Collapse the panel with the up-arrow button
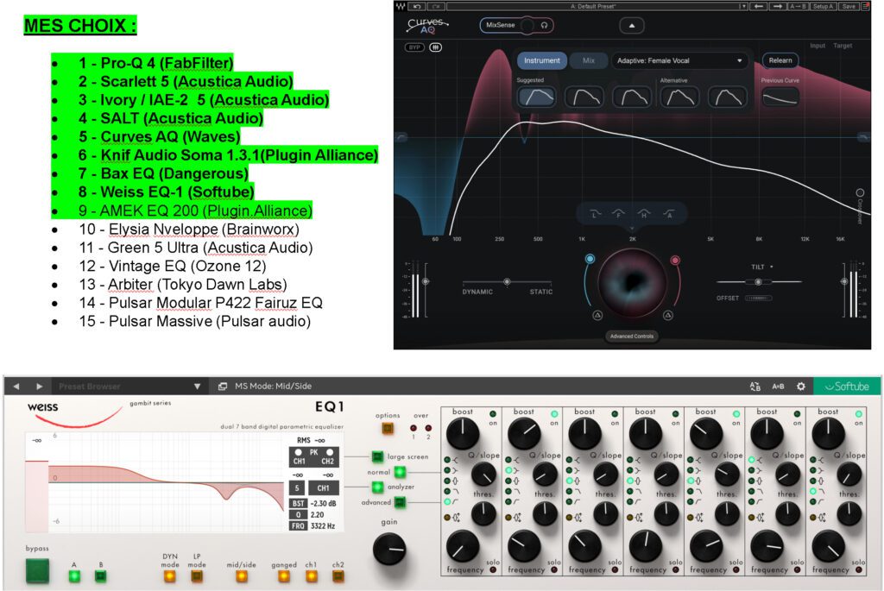Image resolution: width=884 pixels, height=591 pixels. [632, 26]
